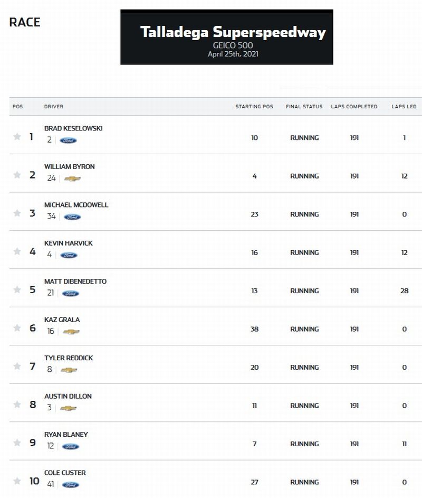Click the Driver column header
The image size is (422, 498).
pyautogui.click(x=54, y=107)
